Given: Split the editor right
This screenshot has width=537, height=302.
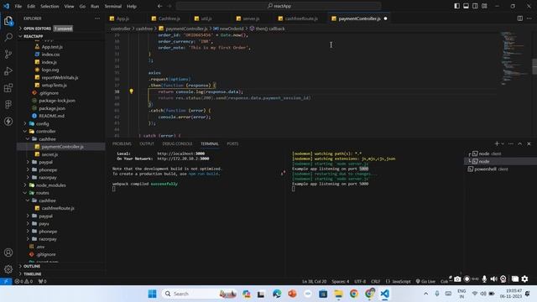Looking at the screenshot, I should tap(520, 18).
